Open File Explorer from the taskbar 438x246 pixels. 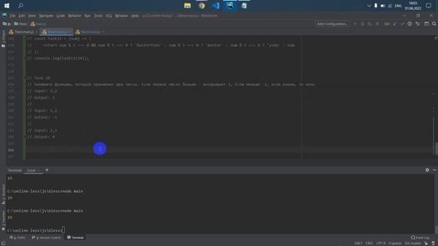pyautogui.click(x=188, y=5)
